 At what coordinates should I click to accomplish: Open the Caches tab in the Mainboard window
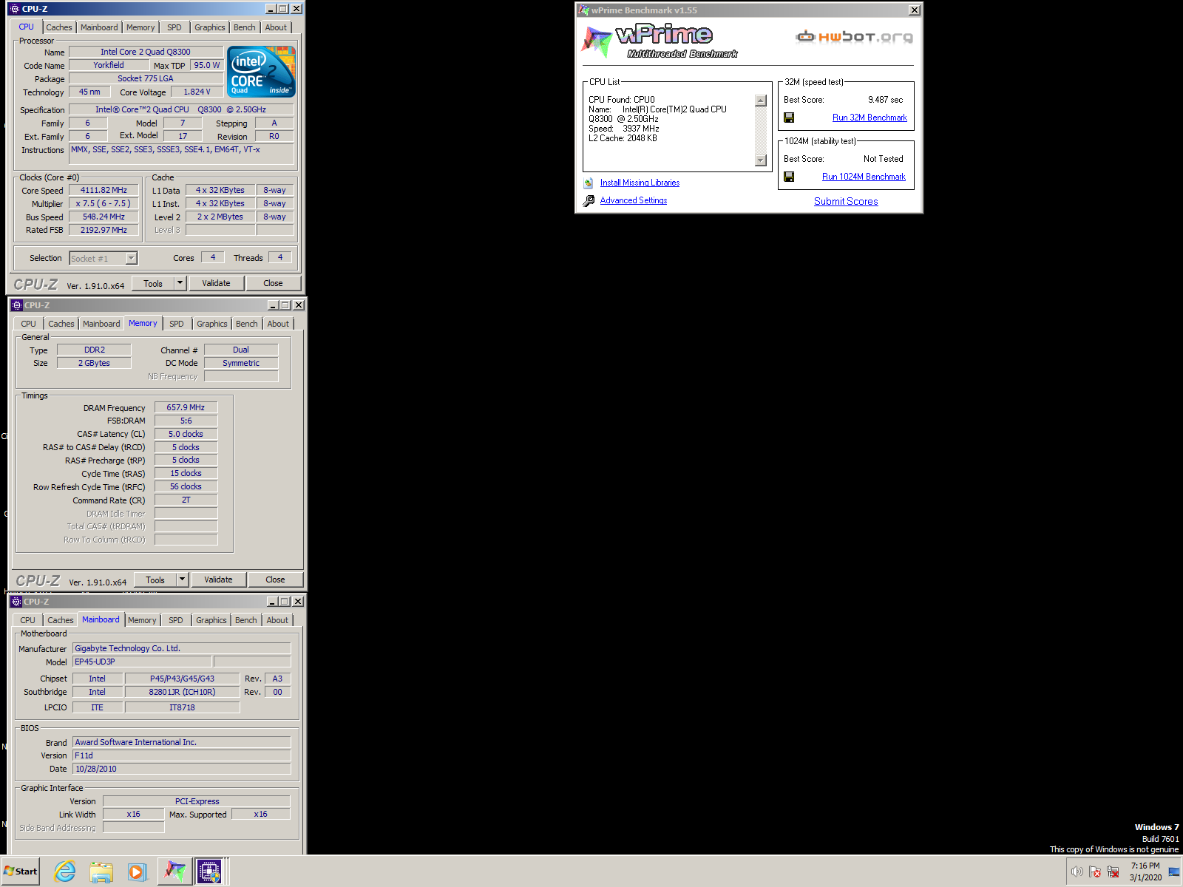click(61, 620)
